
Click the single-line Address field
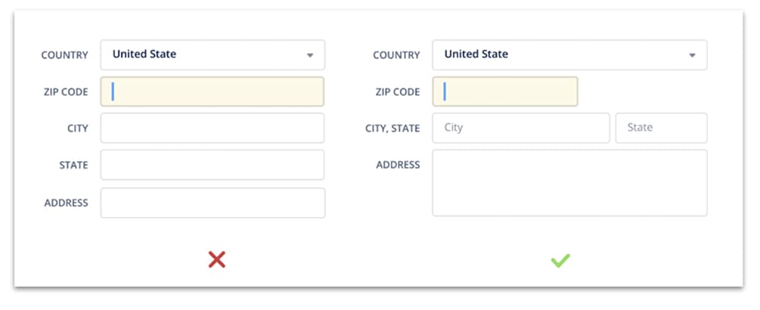(x=212, y=203)
